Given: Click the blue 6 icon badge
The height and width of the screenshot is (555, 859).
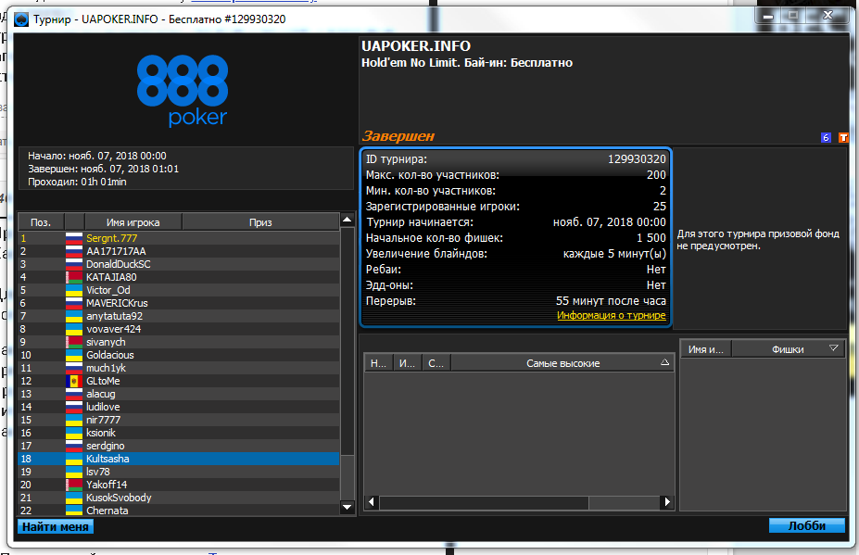Looking at the screenshot, I should 826,137.
